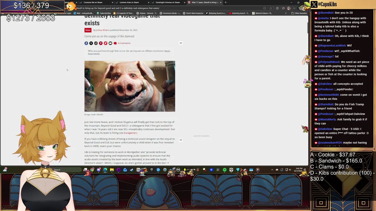This screenshot has height=211, width=376.
Task: Close the Goodnight Universe on Steam tab
Action: (x=185, y=2)
